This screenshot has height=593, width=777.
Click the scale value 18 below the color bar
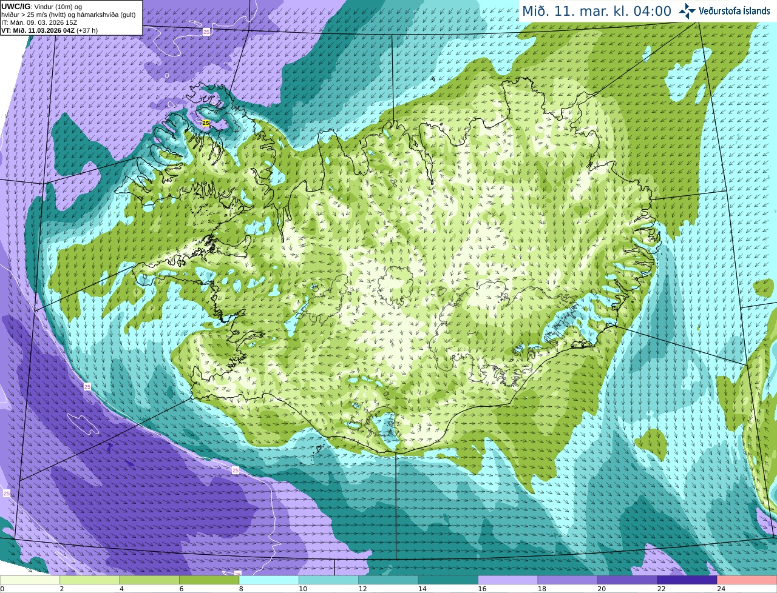(541, 589)
